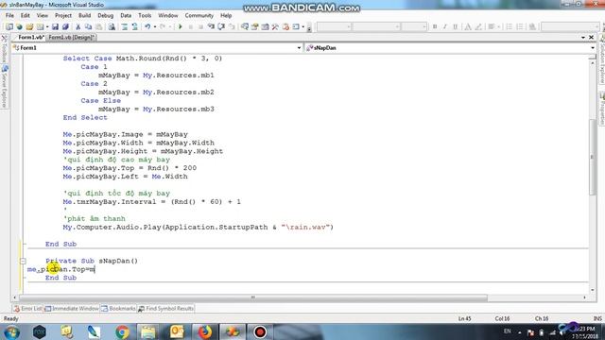
Task: Click the Find in Files icon
Action: tap(112, 26)
